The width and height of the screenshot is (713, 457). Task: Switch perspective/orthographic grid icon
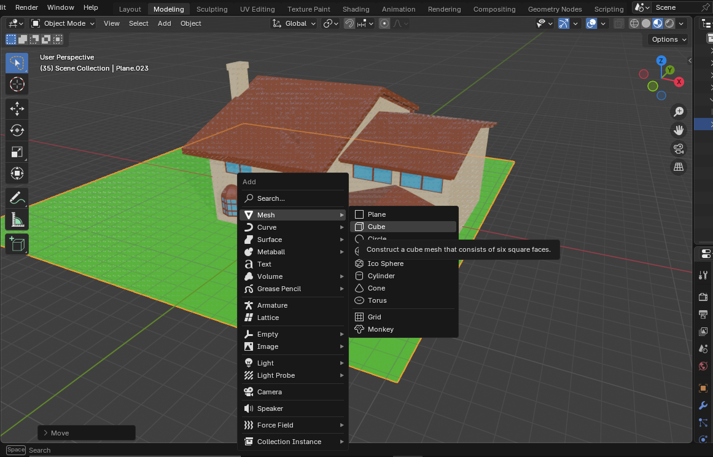click(x=679, y=167)
